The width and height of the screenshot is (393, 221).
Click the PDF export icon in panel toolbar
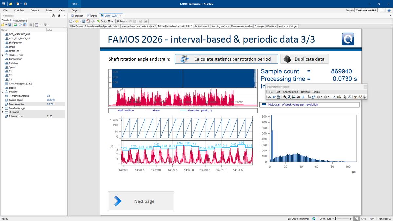click(x=88, y=21)
